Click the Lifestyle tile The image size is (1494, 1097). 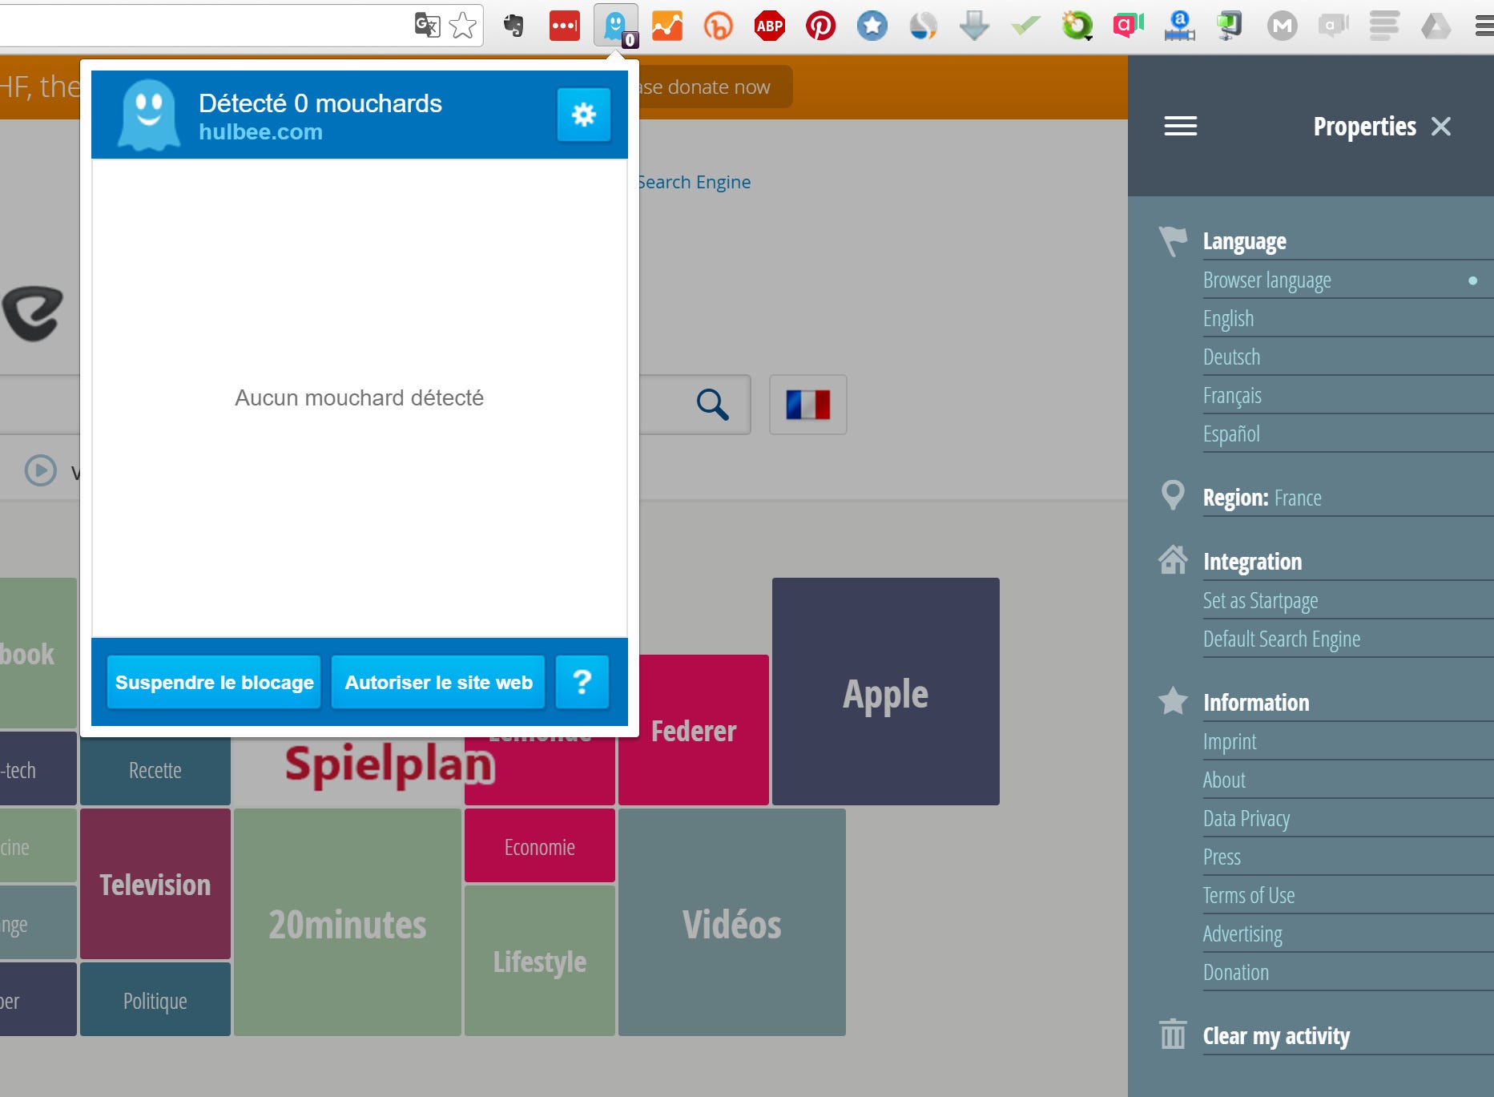point(540,961)
